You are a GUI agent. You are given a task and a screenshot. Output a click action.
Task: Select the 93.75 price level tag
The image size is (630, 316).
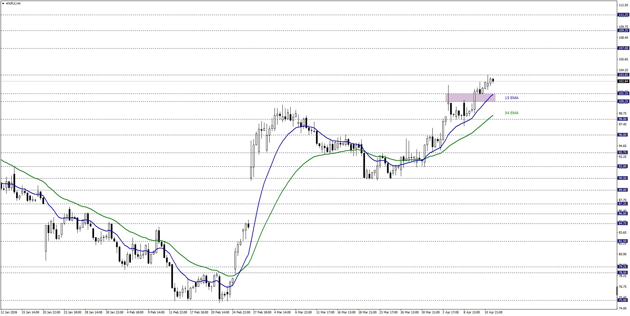tap(623, 153)
